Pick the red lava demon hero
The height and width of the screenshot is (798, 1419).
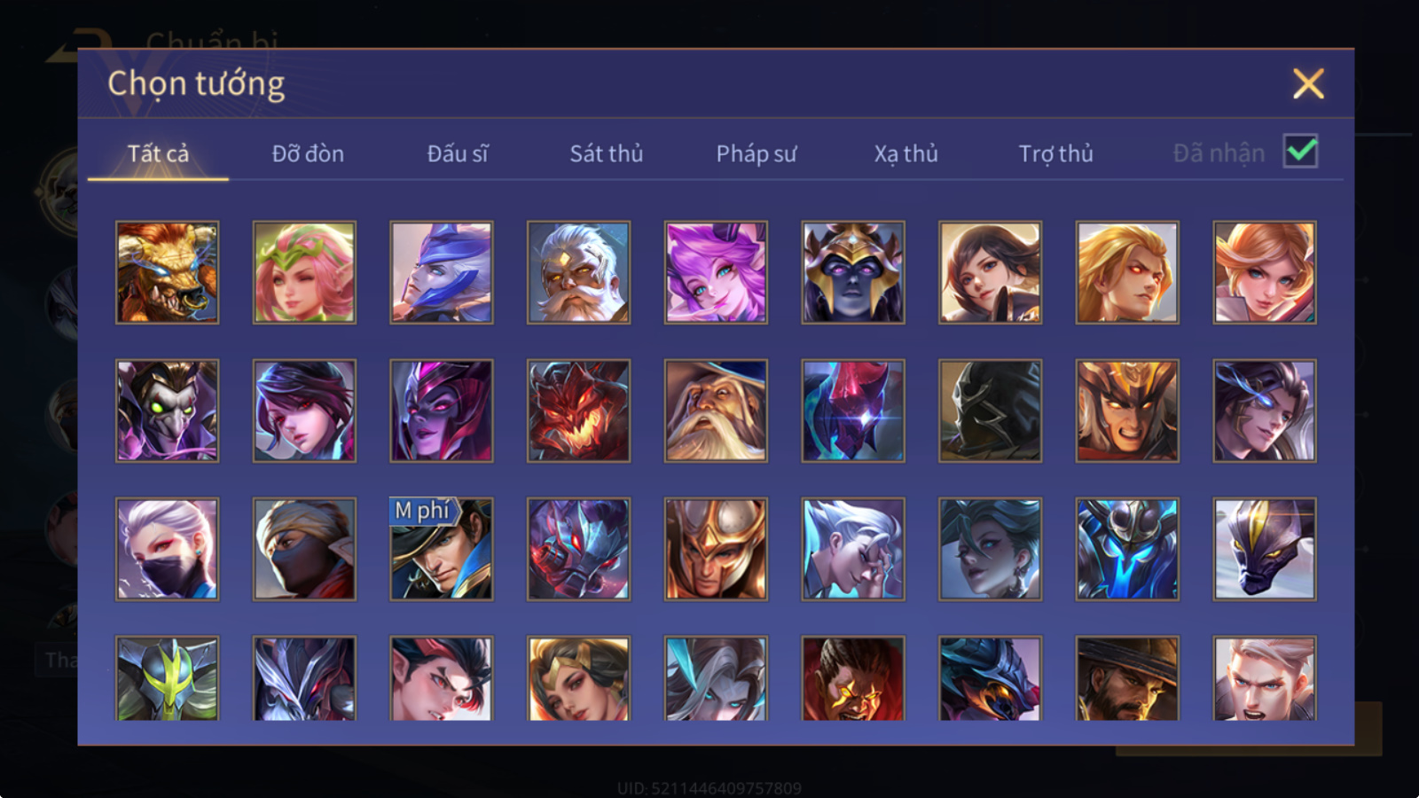[578, 411]
